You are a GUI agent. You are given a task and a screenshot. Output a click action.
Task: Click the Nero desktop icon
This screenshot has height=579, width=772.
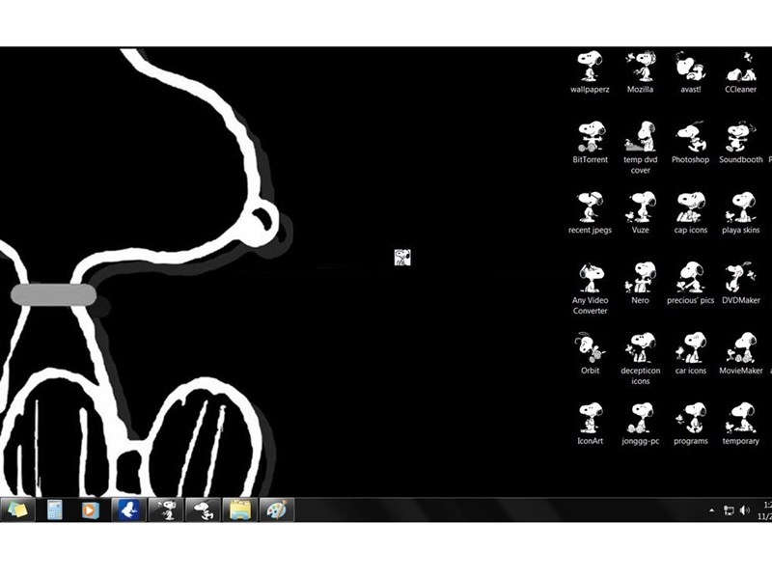point(640,283)
